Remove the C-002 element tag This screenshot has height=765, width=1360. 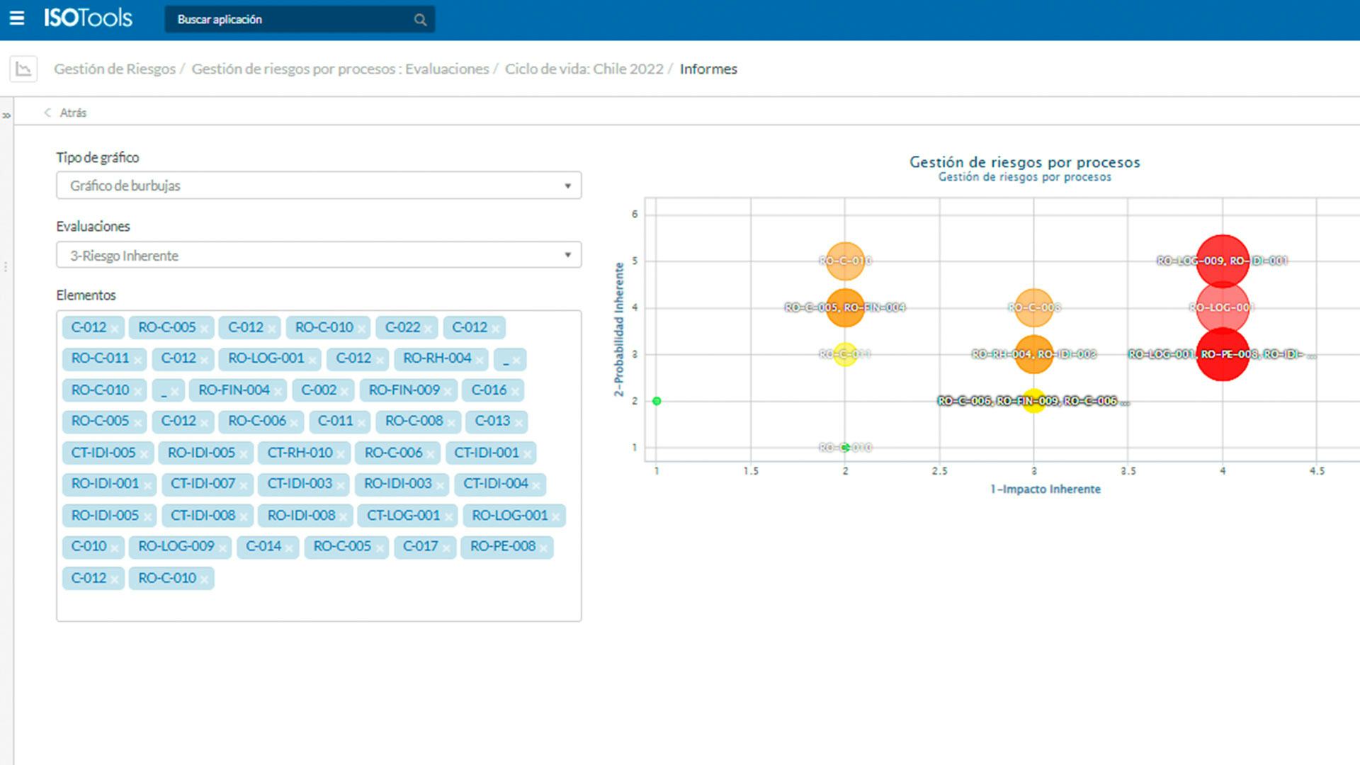344,390
